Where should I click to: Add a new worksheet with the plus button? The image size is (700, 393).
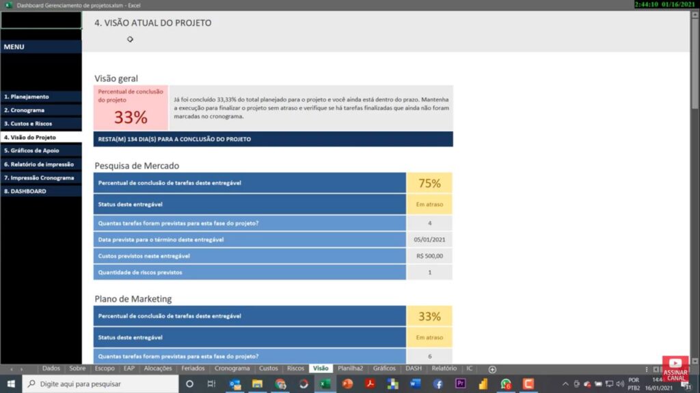point(492,368)
